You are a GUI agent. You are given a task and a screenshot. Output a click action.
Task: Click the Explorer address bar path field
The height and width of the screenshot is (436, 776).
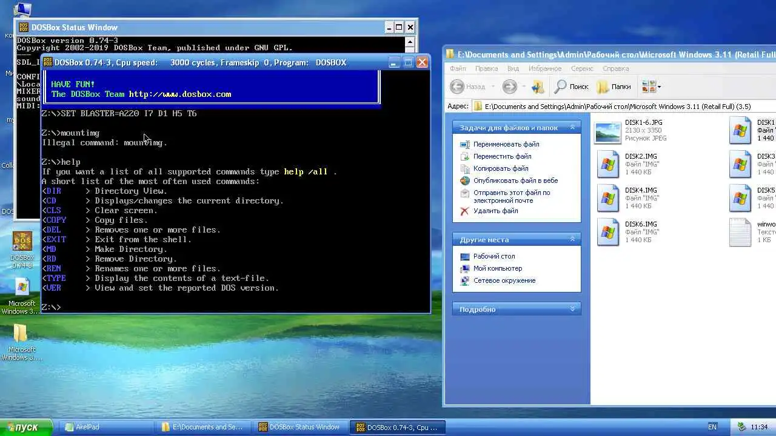click(624, 107)
